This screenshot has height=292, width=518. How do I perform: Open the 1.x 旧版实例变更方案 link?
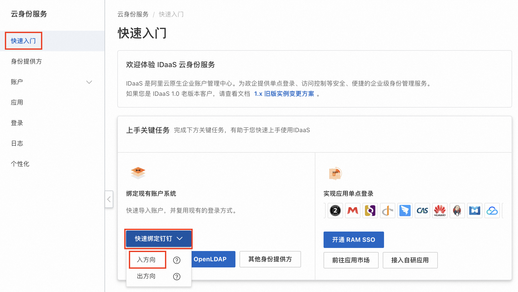click(x=284, y=94)
